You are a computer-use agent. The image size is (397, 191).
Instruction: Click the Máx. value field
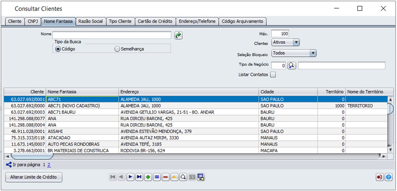[280, 34]
